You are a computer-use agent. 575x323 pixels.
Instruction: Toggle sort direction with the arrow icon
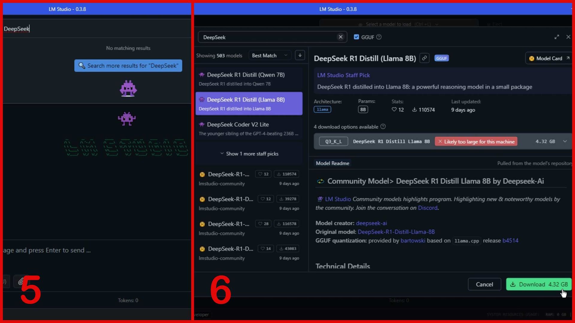click(x=300, y=55)
